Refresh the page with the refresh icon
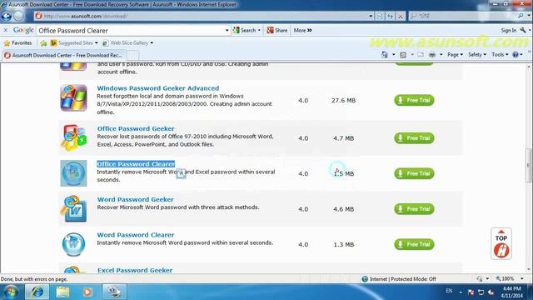 (391, 16)
